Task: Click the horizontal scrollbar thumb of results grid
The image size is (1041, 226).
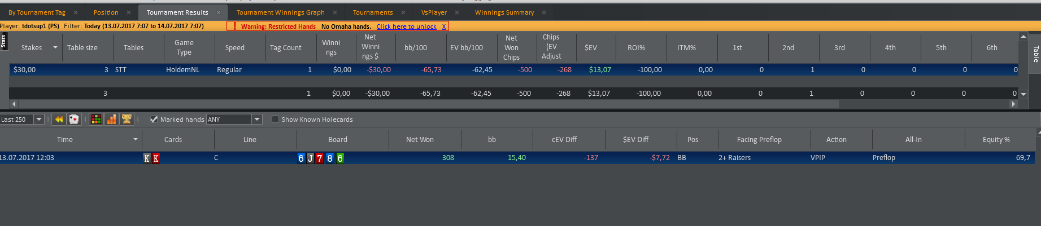Action: tap(429, 104)
